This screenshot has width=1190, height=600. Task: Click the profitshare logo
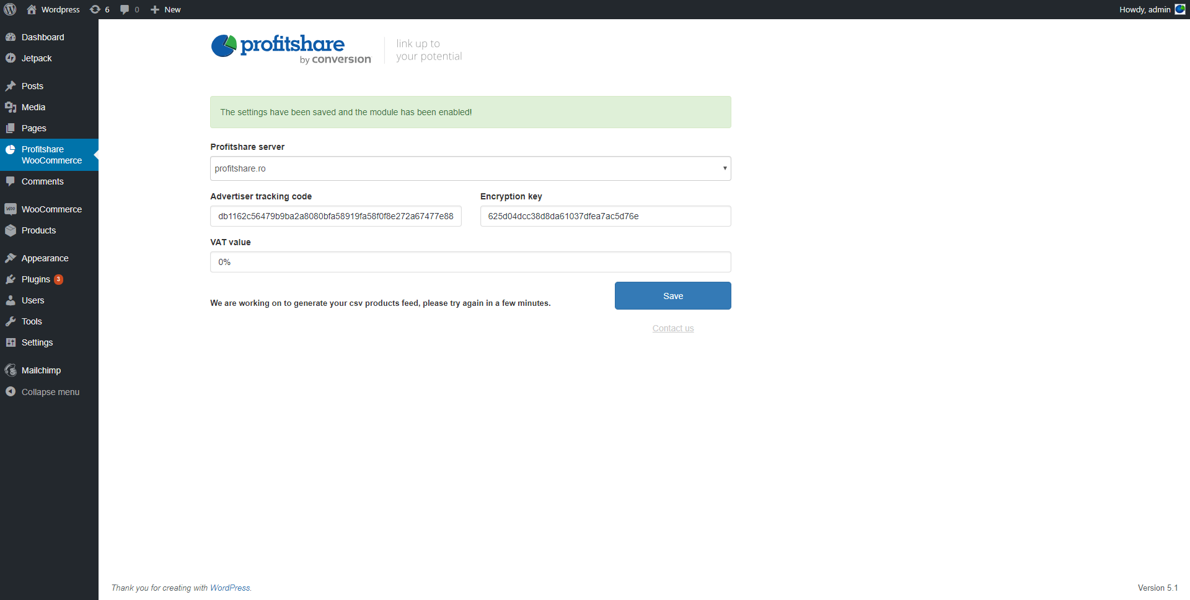pos(291,50)
